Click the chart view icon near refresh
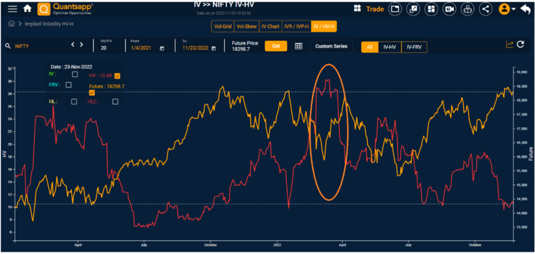 coord(509,44)
